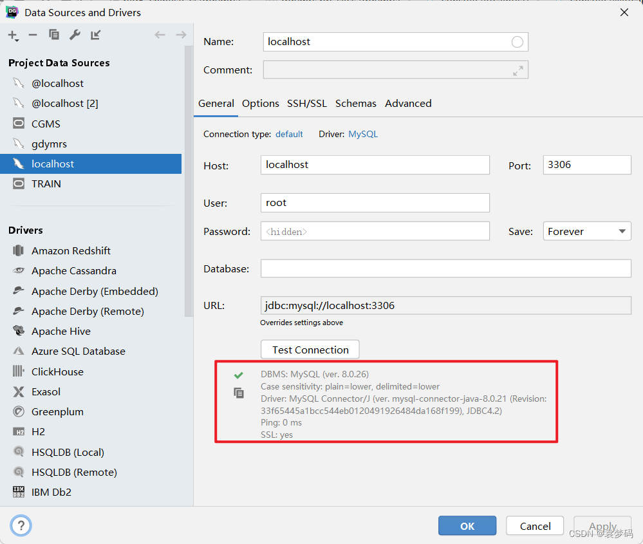This screenshot has height=544, width=643.
Task: Select the Amazon Redshift driver
Action: [70, 250]
